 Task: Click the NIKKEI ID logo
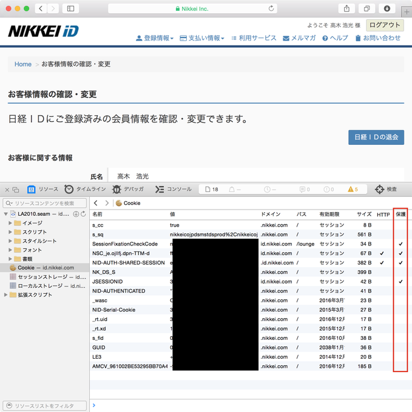coord(44,31)
